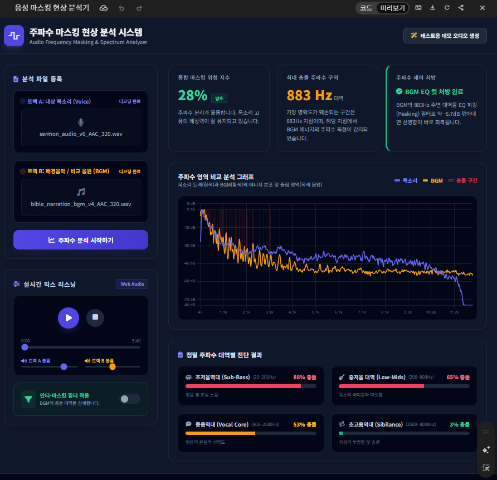
Task: Click music note icon in Track B dropzone
Action: click(81, 192)
